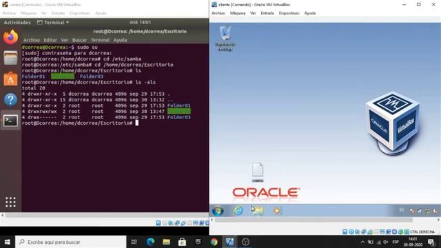Open the Terminal menu in the terminal menubar
The height and width of the screenshot is (248, 441).
pyautogui.click(x=100, y=40)
